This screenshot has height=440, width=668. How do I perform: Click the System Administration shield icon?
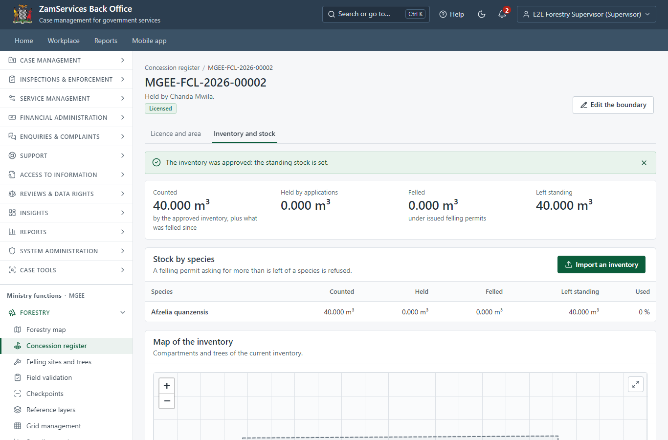(12, 251)
